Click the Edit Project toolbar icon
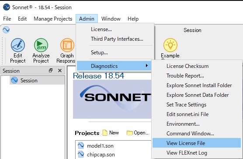The width and height of the screenshot is (243, 159). (x=18, y=45)
